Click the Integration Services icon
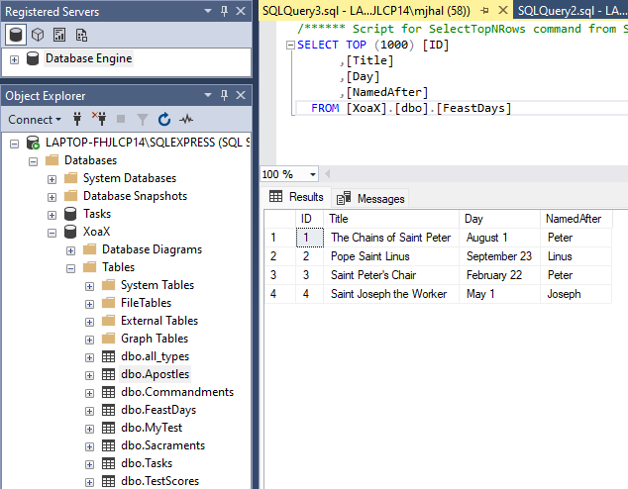628x489 pixels. point(80,35)
